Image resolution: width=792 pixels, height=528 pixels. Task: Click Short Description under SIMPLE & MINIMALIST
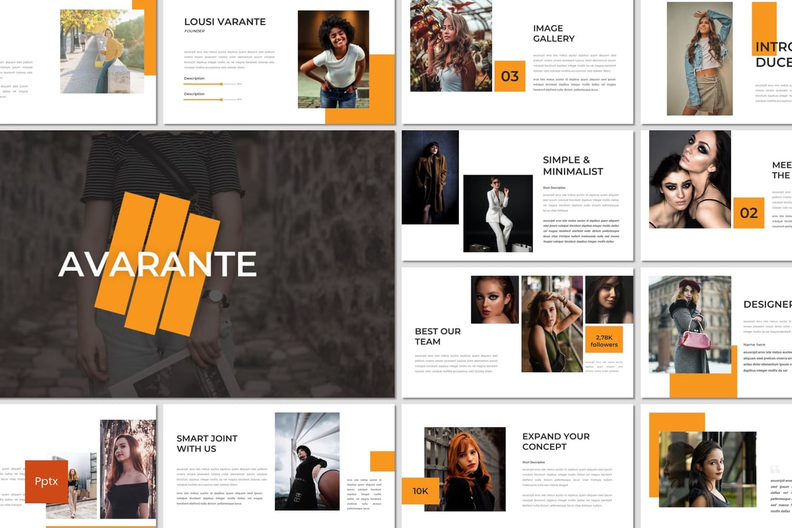(x=554, y=188)
